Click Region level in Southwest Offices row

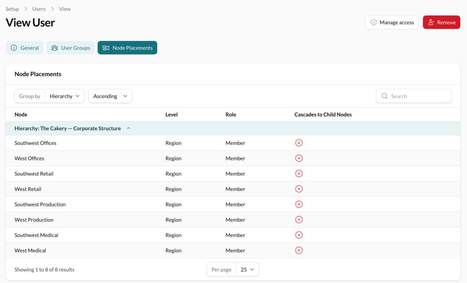click(x=173, y=143)
